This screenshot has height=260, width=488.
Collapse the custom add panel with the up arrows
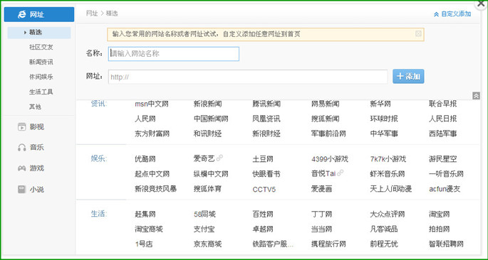click(x=476, y=96)
